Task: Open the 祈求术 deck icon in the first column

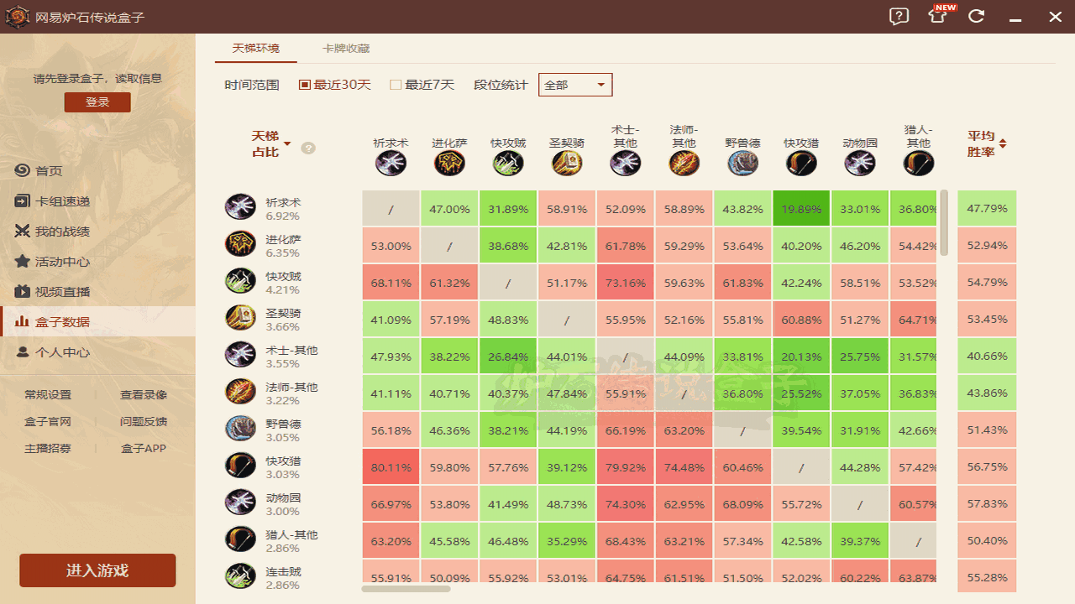Action: point(391,163)
